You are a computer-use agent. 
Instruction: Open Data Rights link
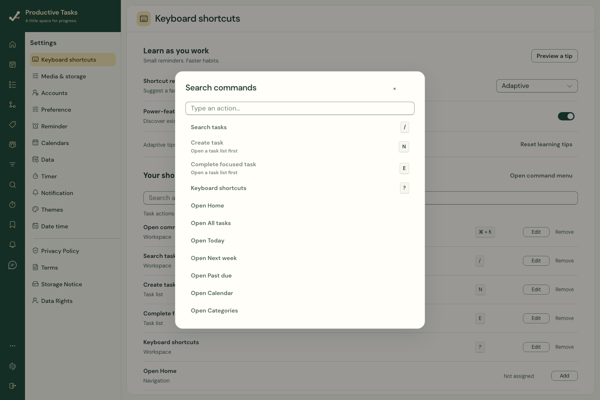[x=73, y=301]
